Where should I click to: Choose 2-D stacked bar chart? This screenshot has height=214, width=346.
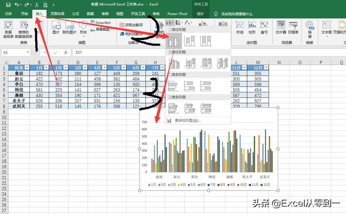(190, 86)
